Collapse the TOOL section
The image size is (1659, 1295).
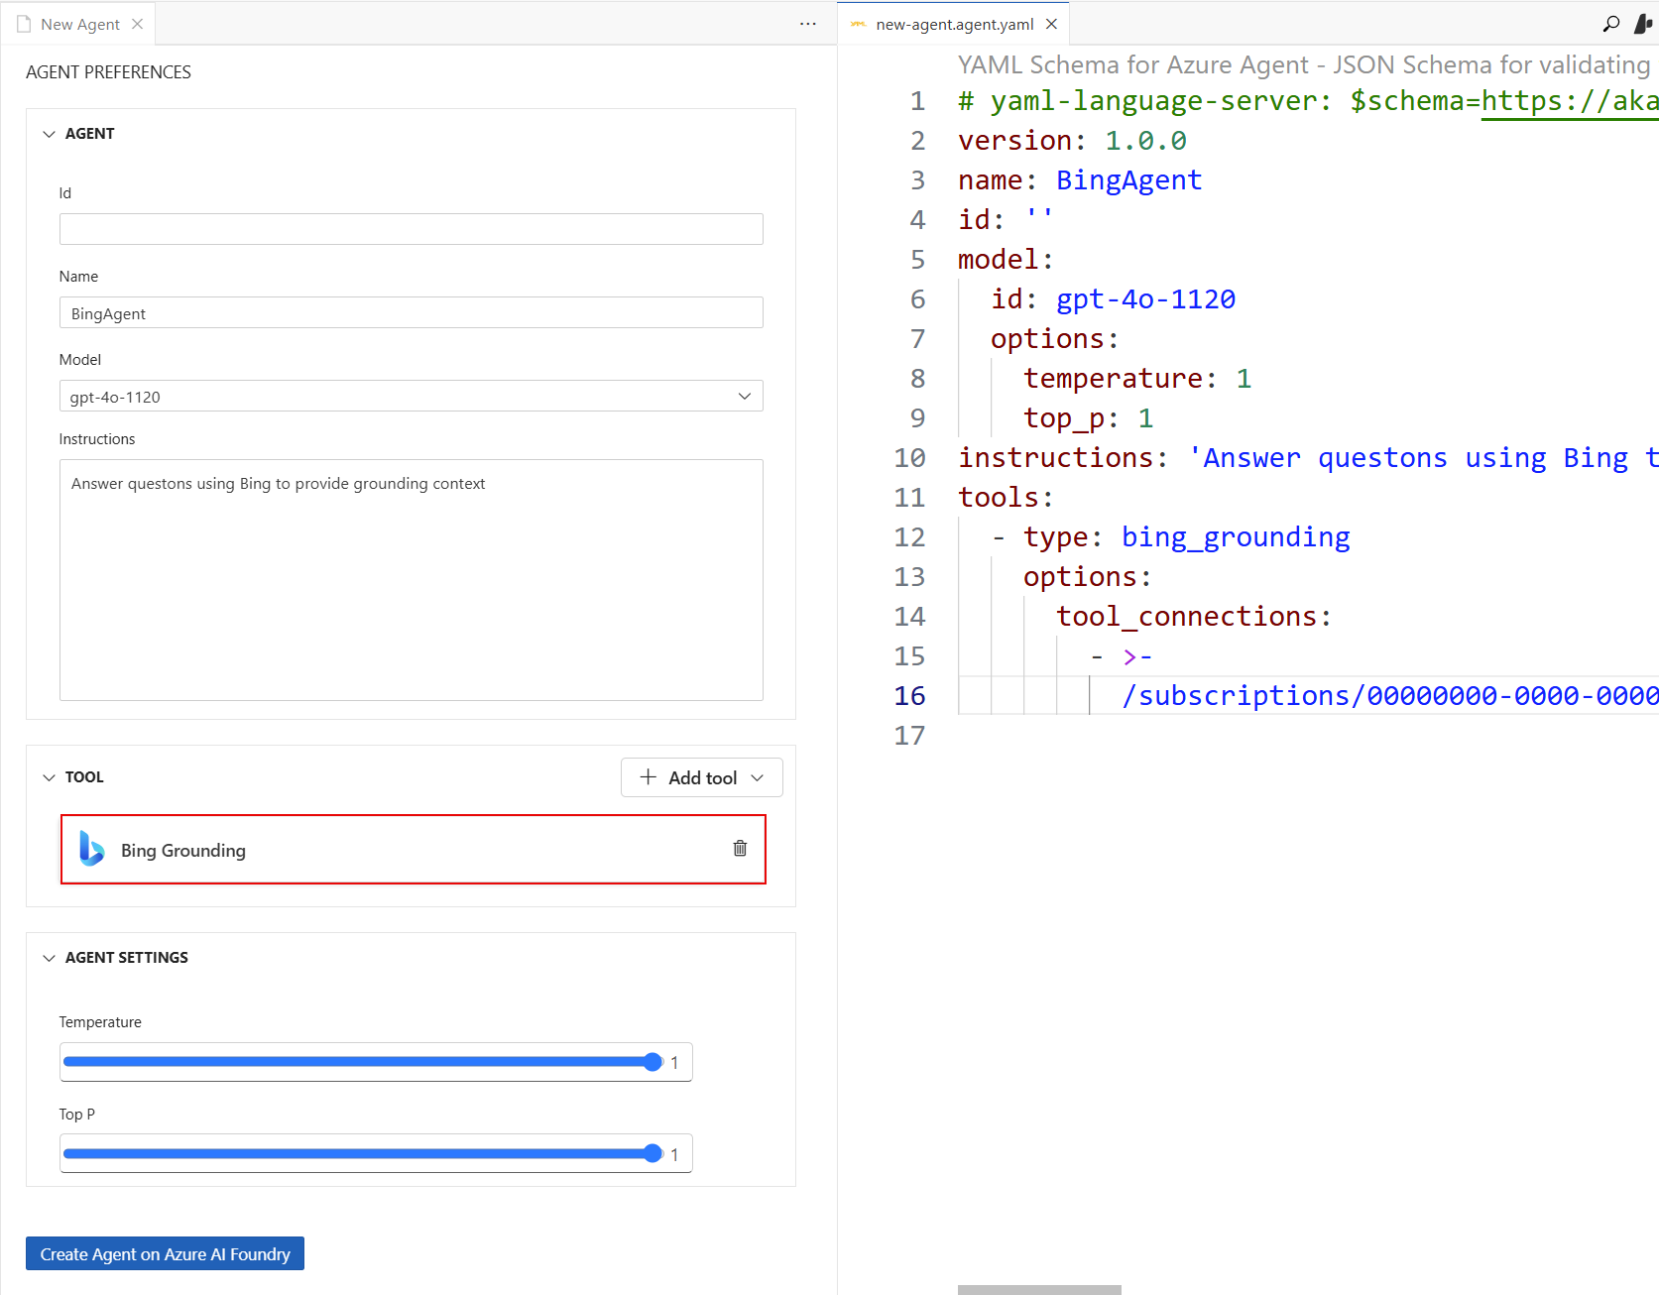49,777
